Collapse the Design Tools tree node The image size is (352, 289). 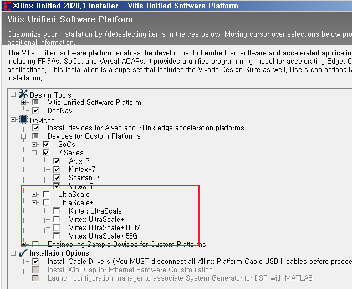[x=13, y=94]
